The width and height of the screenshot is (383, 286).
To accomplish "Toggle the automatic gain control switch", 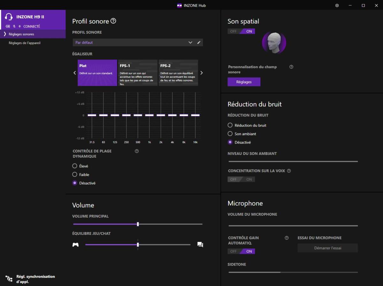I will pyautogui.click(x=241, y=251).
